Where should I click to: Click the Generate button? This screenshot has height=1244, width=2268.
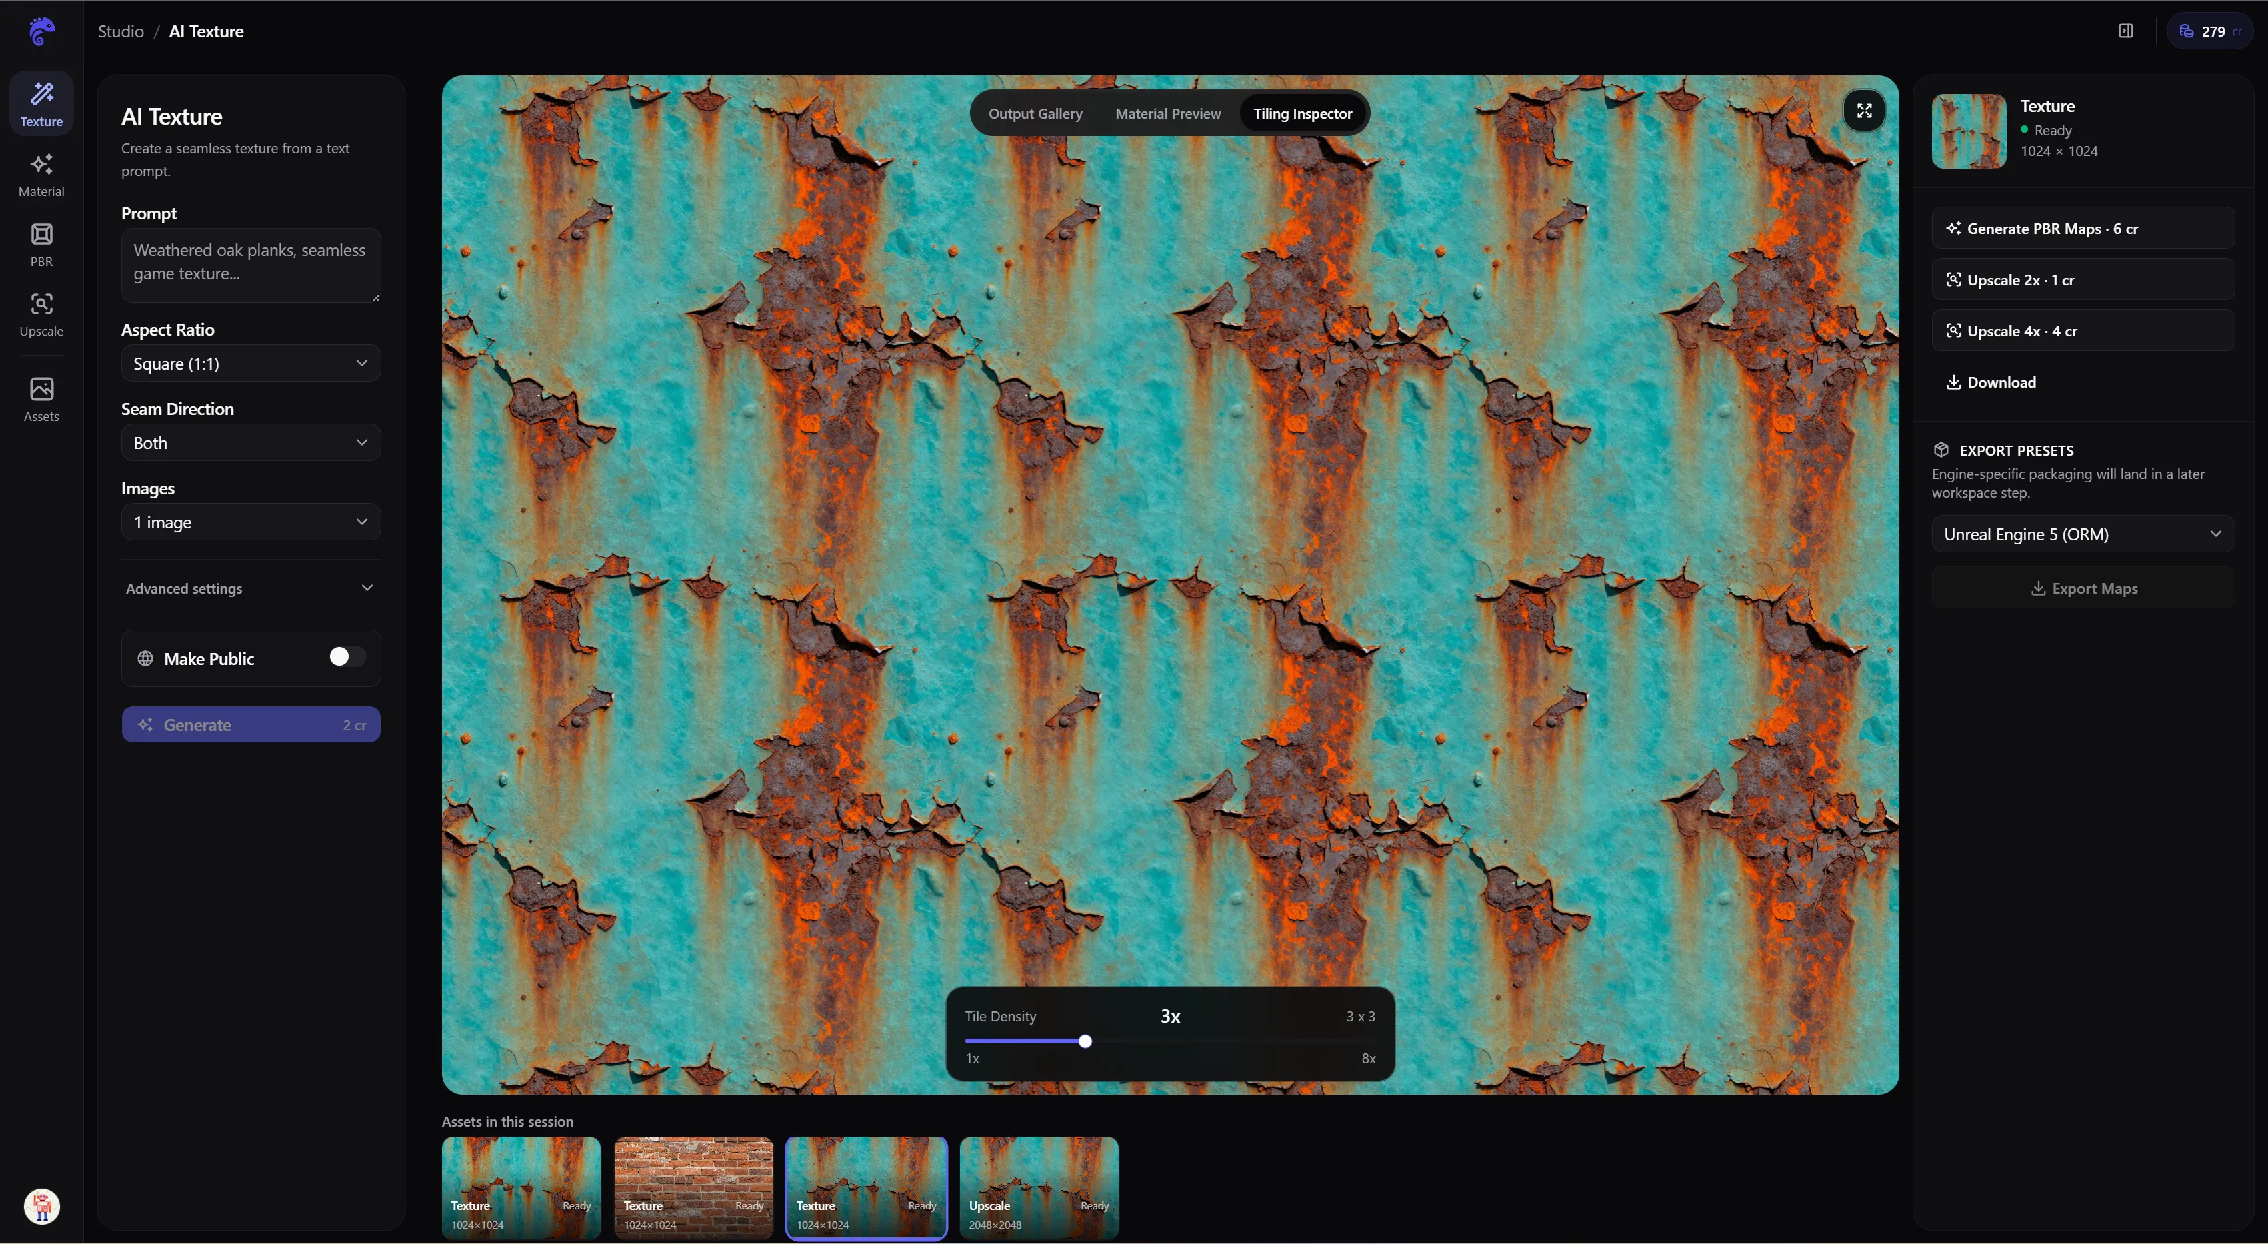pyautogui.click(x=251, y=724)
